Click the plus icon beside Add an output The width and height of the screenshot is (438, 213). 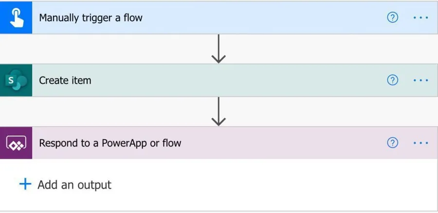(x=25, y=184)
